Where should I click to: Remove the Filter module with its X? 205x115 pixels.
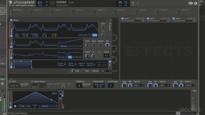coord(11,50)
